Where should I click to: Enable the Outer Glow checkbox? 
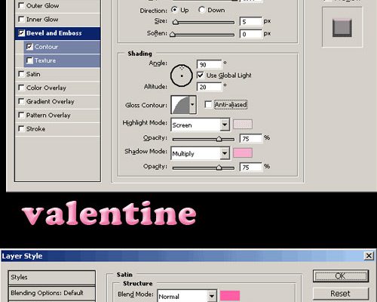click(x=22, y=5)
